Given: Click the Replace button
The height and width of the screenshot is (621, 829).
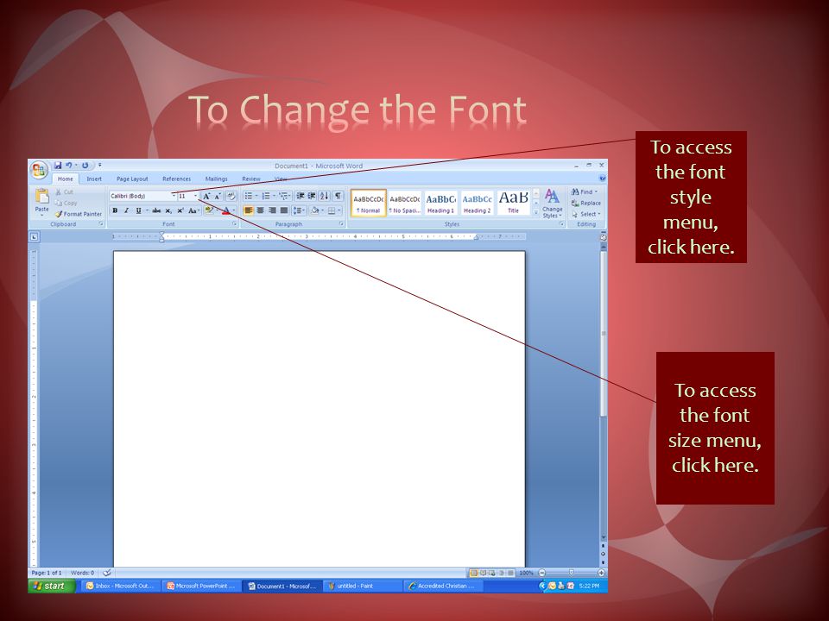Looking at the screenshot, I should 586,203.
